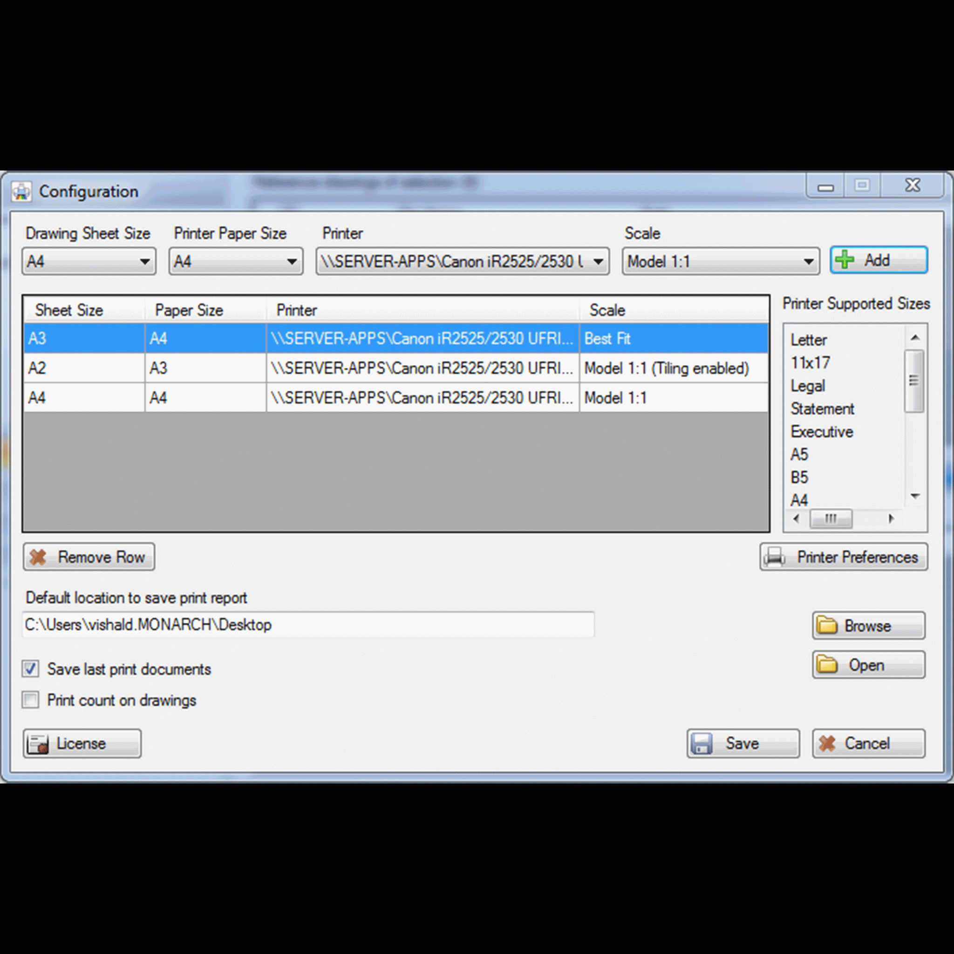The image size is (954, 954).
Task: Click the Printer column header in table
Action: pyautogui.click(x=422, y=310)
